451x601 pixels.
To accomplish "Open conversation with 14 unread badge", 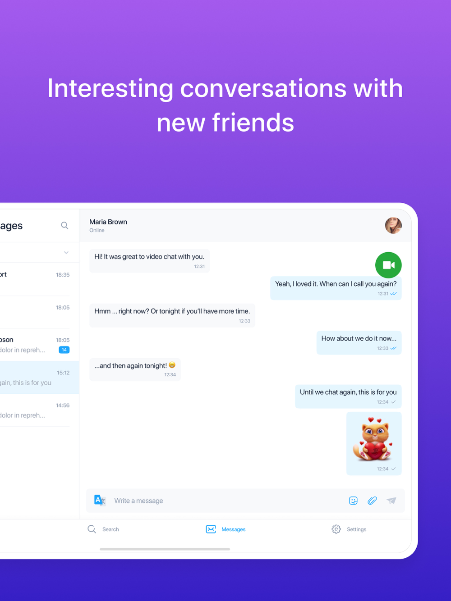I will click(x=35, y=345).
